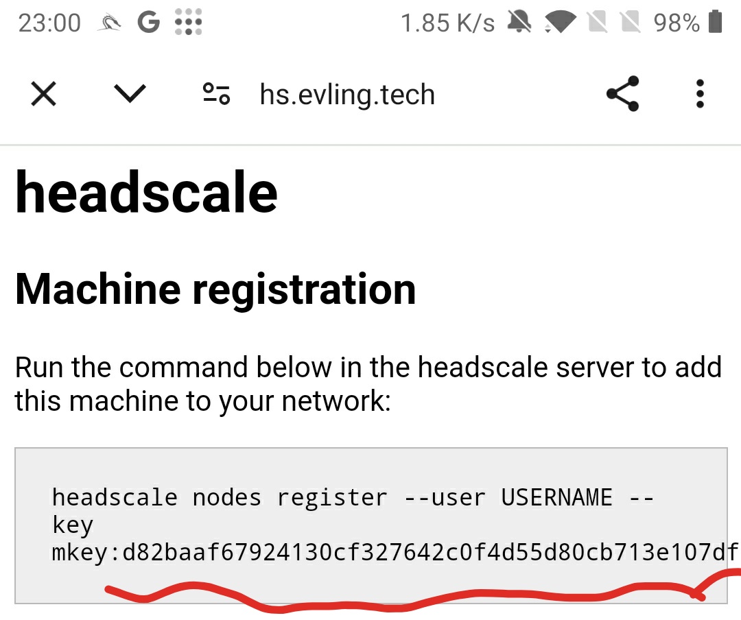Viewport: 741px width, 620px height.
Task: Tap the battery status icon
Action: (x=716, y=22)
